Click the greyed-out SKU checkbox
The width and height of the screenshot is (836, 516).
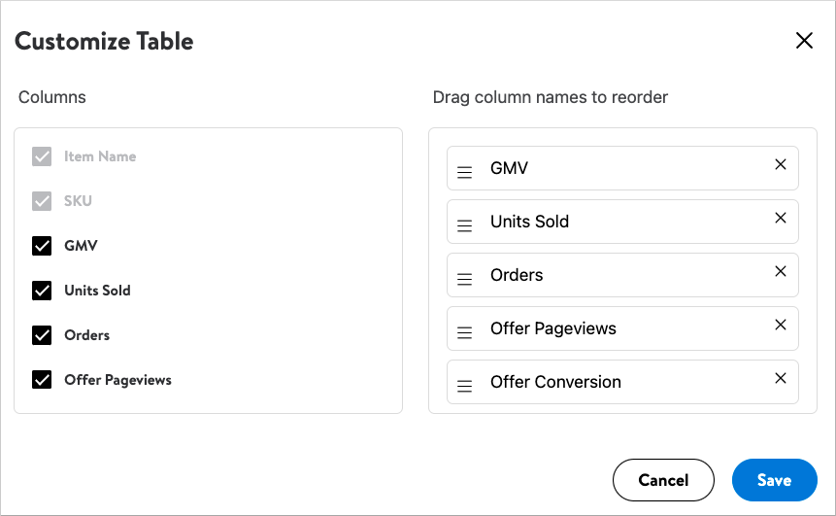point(42,201)
